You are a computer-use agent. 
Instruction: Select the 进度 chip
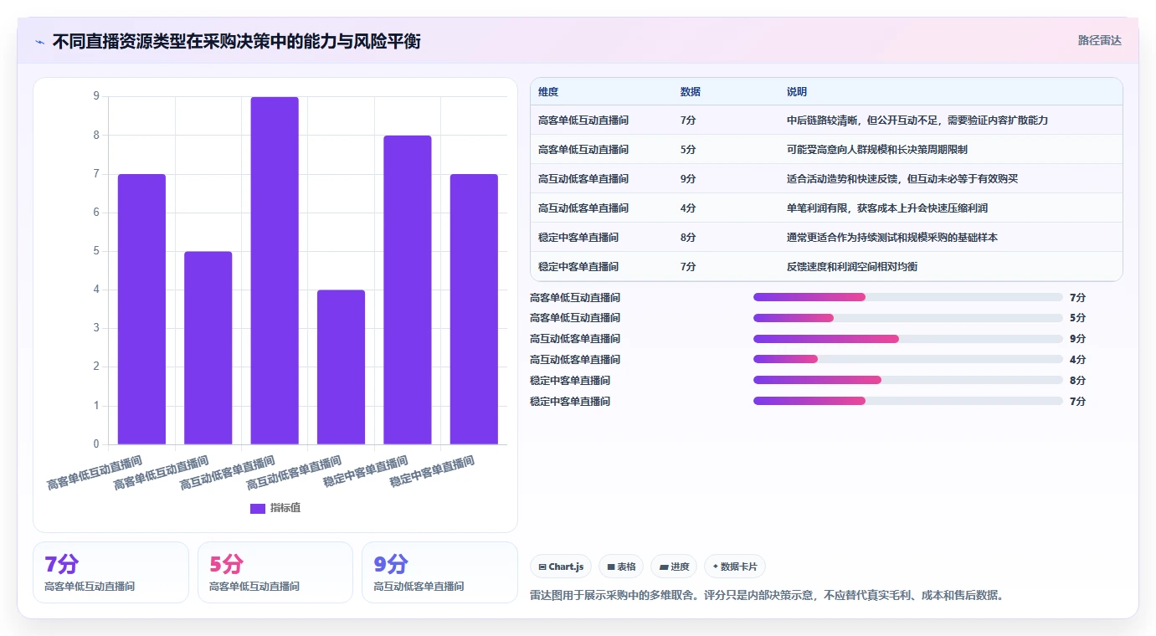(674, 567)
